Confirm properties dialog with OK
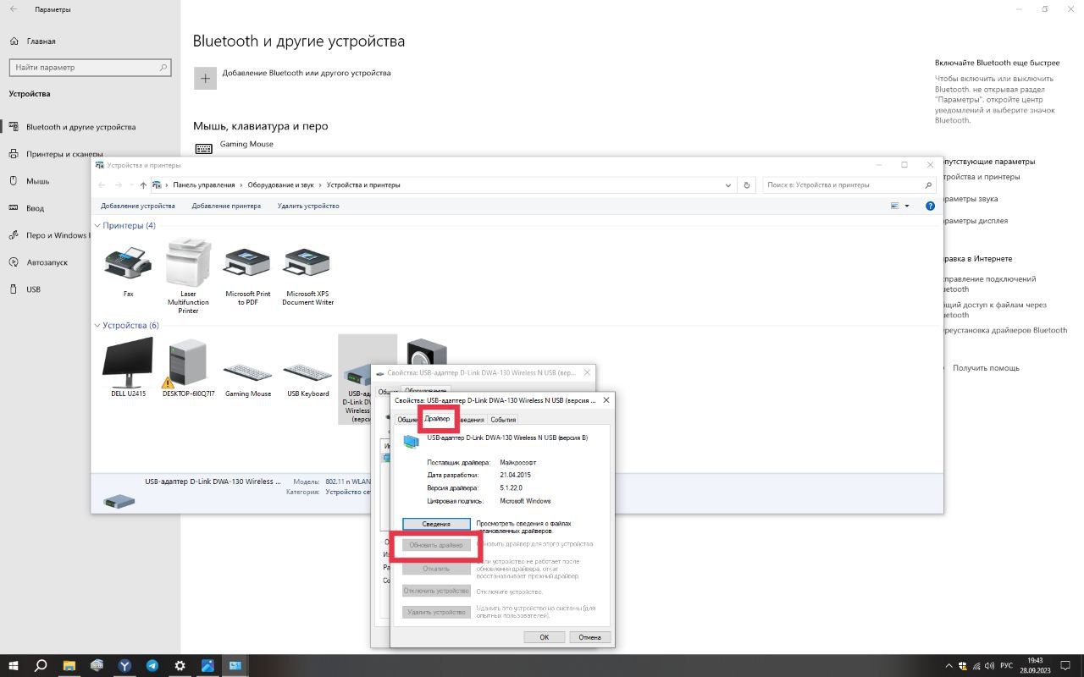Viewport: 1084px width, 677px height. pyautogui.click(x=545, y=637)
